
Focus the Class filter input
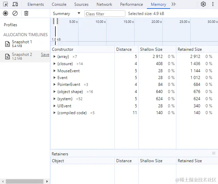pos(105,14)
